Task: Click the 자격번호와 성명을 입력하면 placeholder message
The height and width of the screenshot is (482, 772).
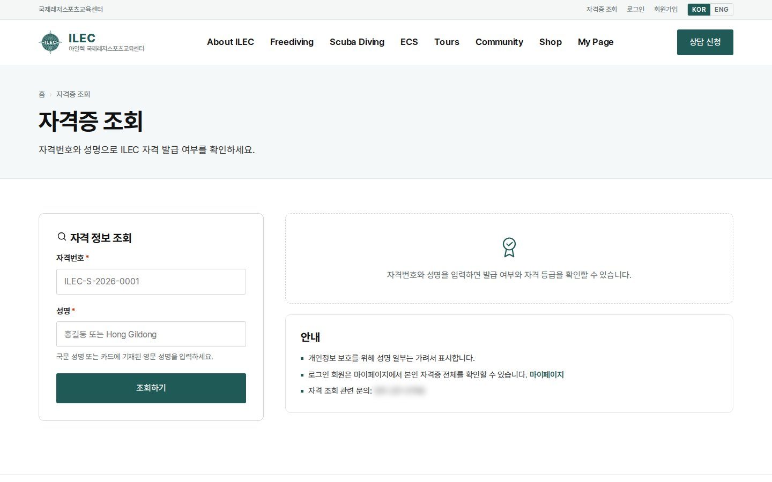Action: tap(509, 275)
